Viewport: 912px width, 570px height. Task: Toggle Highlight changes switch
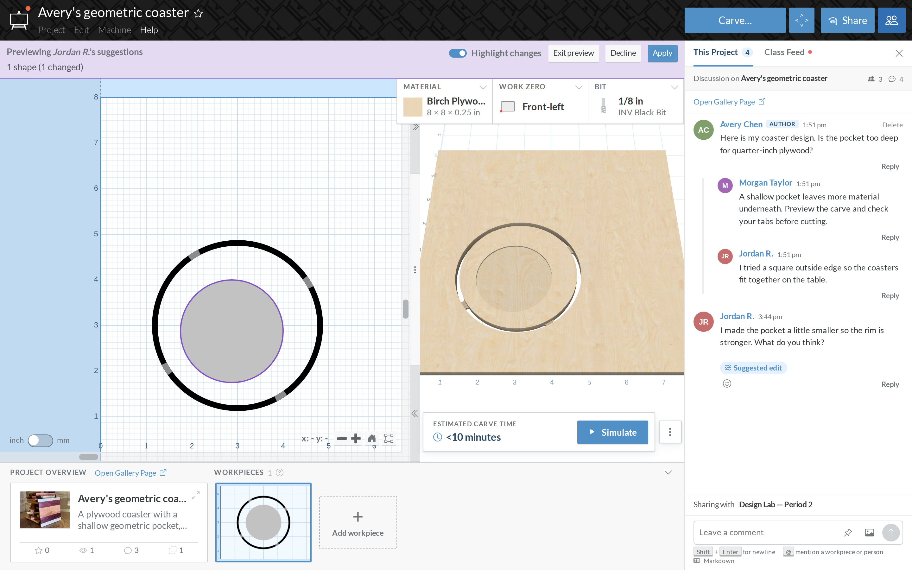458,53
